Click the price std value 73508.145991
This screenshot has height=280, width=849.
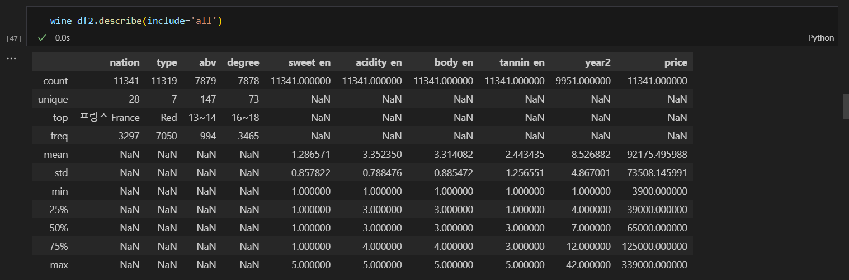coord(658,173)
